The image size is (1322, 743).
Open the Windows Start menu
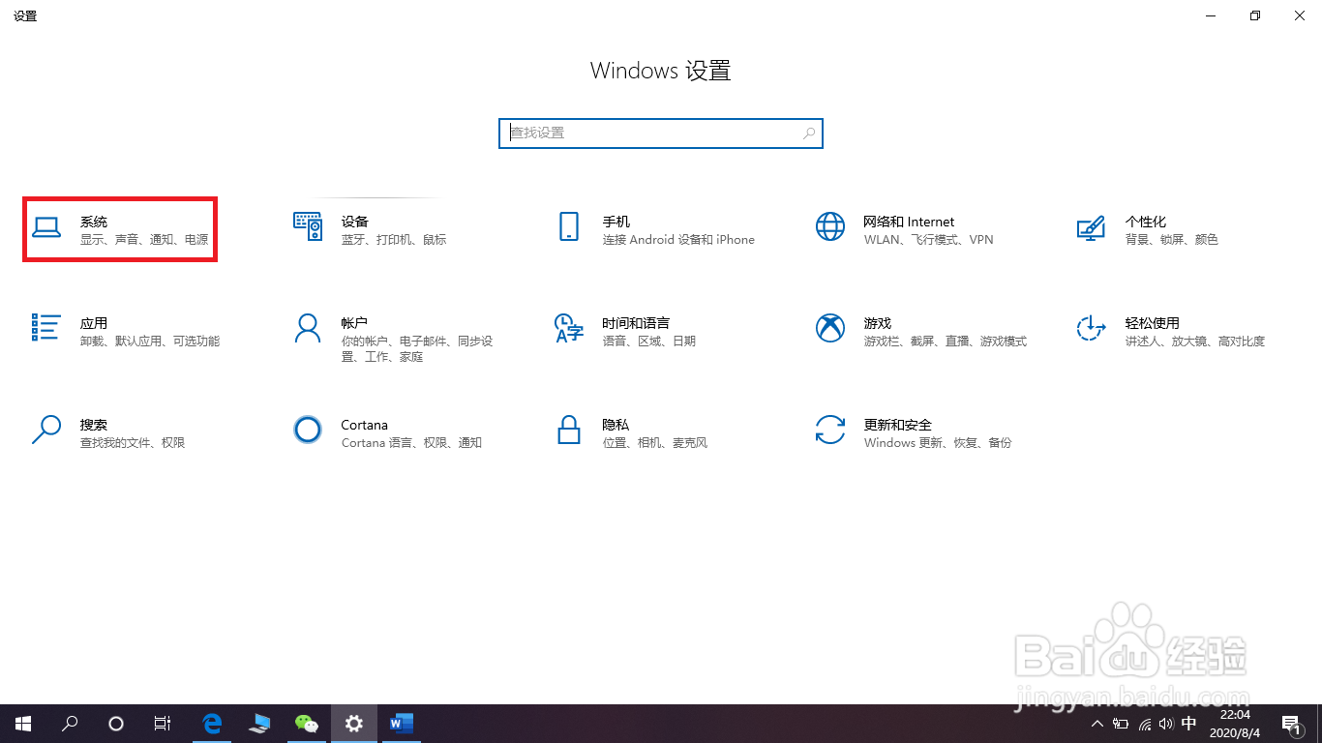coord(23,723)
